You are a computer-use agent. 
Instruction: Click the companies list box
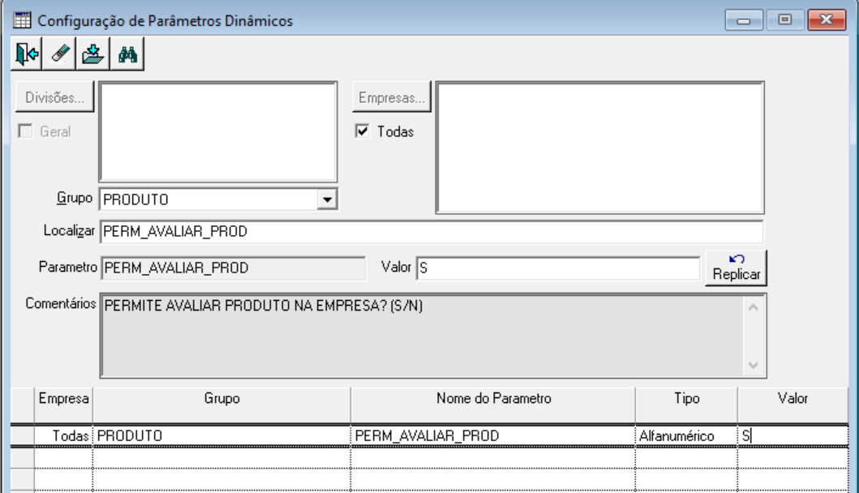pyautogui.click(x=600, y=148)
